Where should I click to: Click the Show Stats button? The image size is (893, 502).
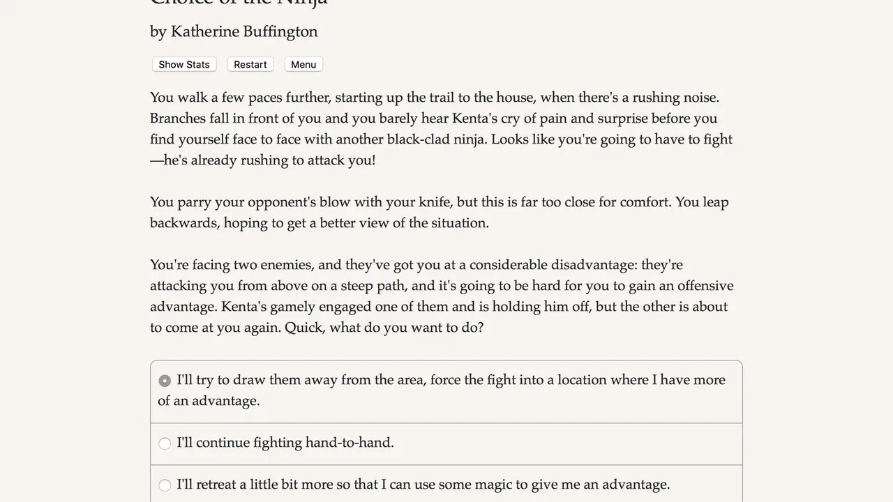click(x=184, y=65)
